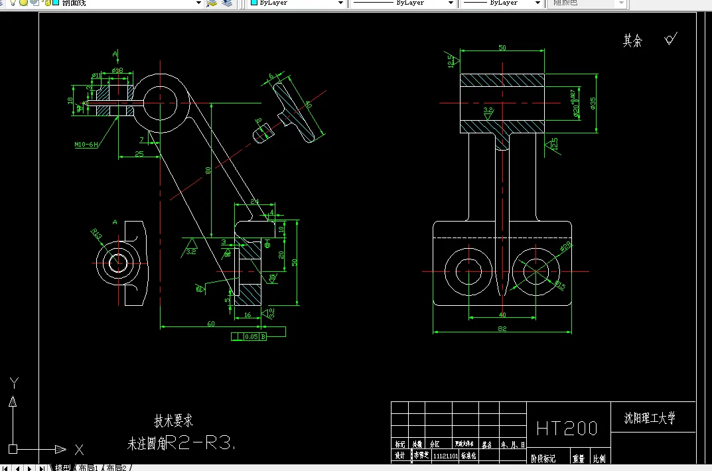The height and width of the screenshot is (471, 712).
Task: Select the 0.05 B tolerance frame
Action: click(249, 337)
